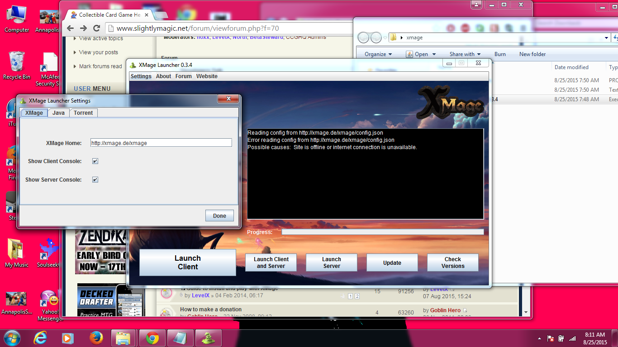Open the Computer desktop icon
618x347 pixels.
pyautogui.click(x=17, y=19)
